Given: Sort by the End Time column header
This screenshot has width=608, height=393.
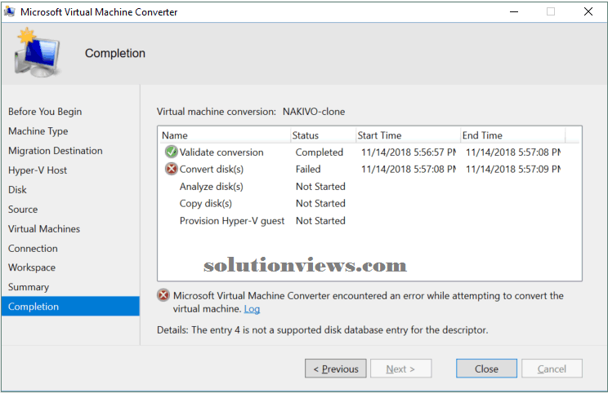Looking at the screenshot, I should (x=512, y=135).
